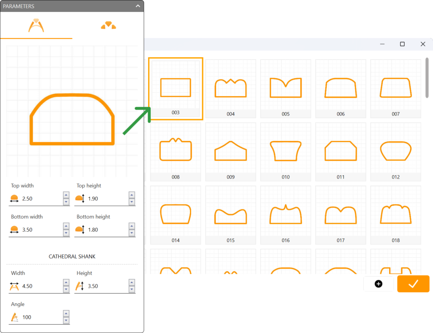
Task: Select profile shape 003 thumbnail
Action: (x=175, y=88)
